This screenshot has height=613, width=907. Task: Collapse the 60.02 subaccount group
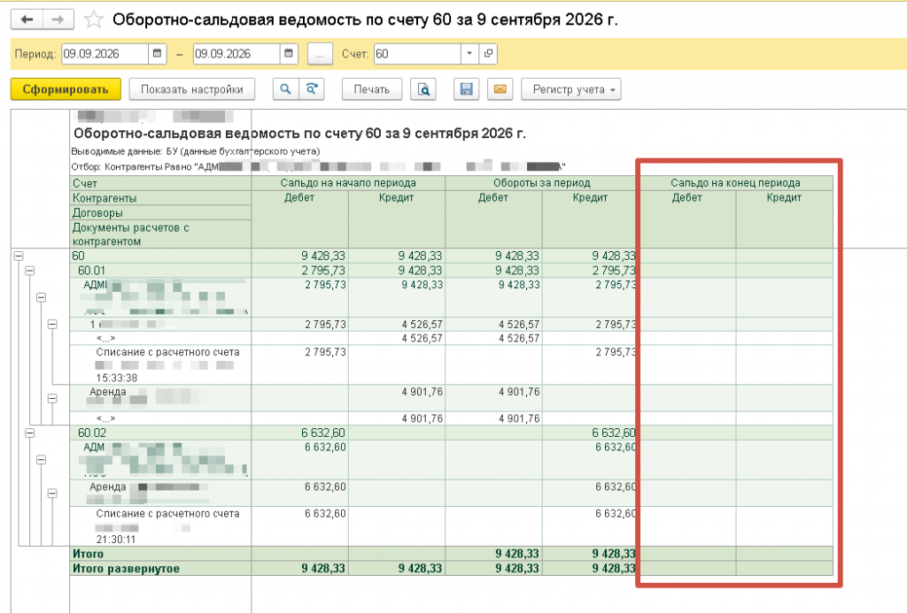point(29,433)
